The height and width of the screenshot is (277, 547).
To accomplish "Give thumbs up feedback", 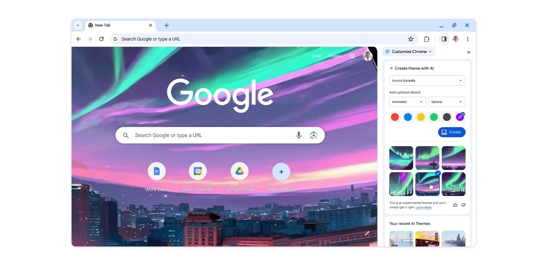I will 455,205.
